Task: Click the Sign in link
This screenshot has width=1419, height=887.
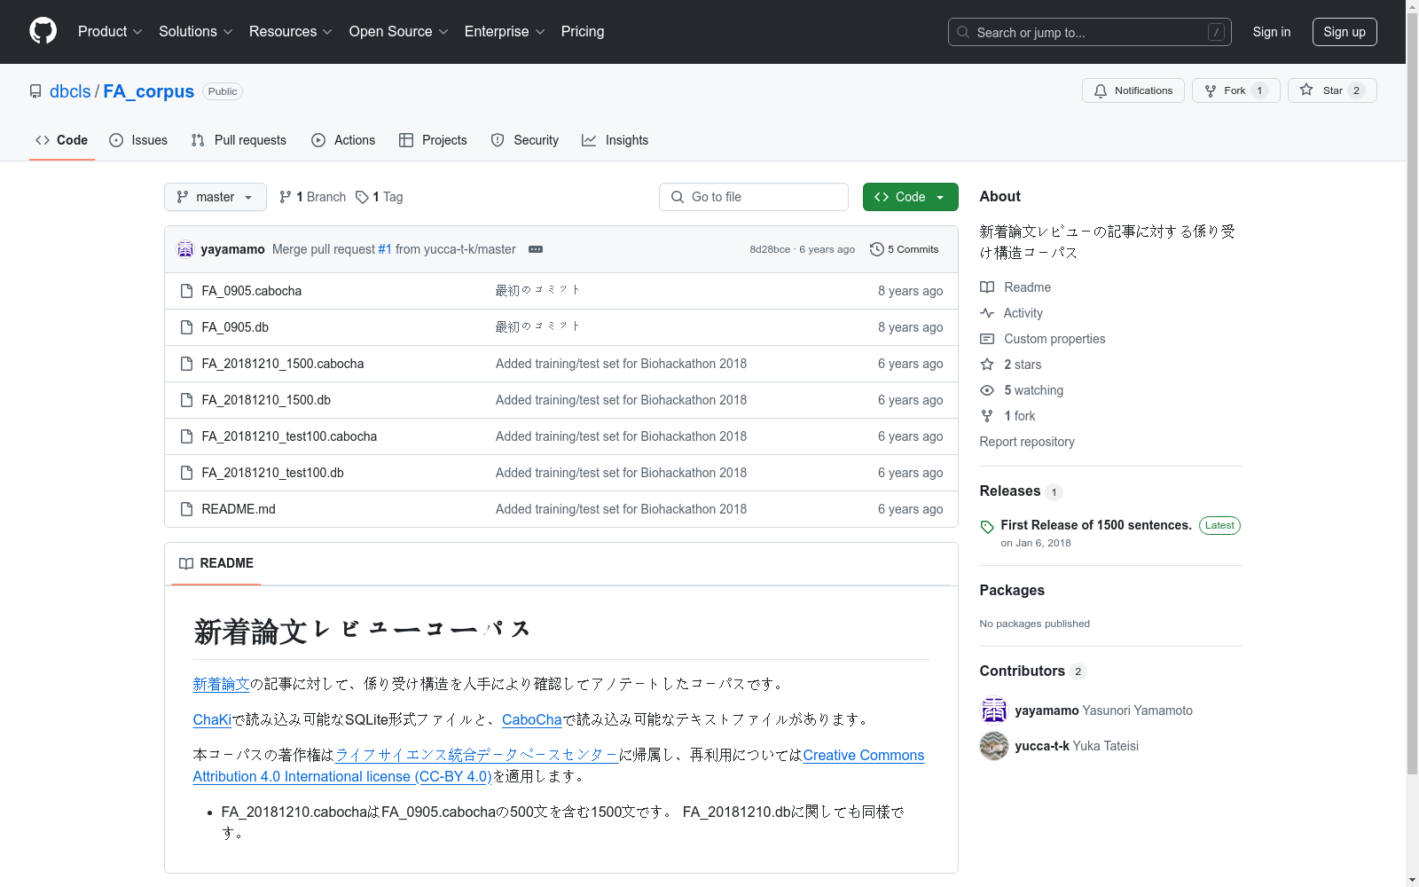Action: 1272,32
